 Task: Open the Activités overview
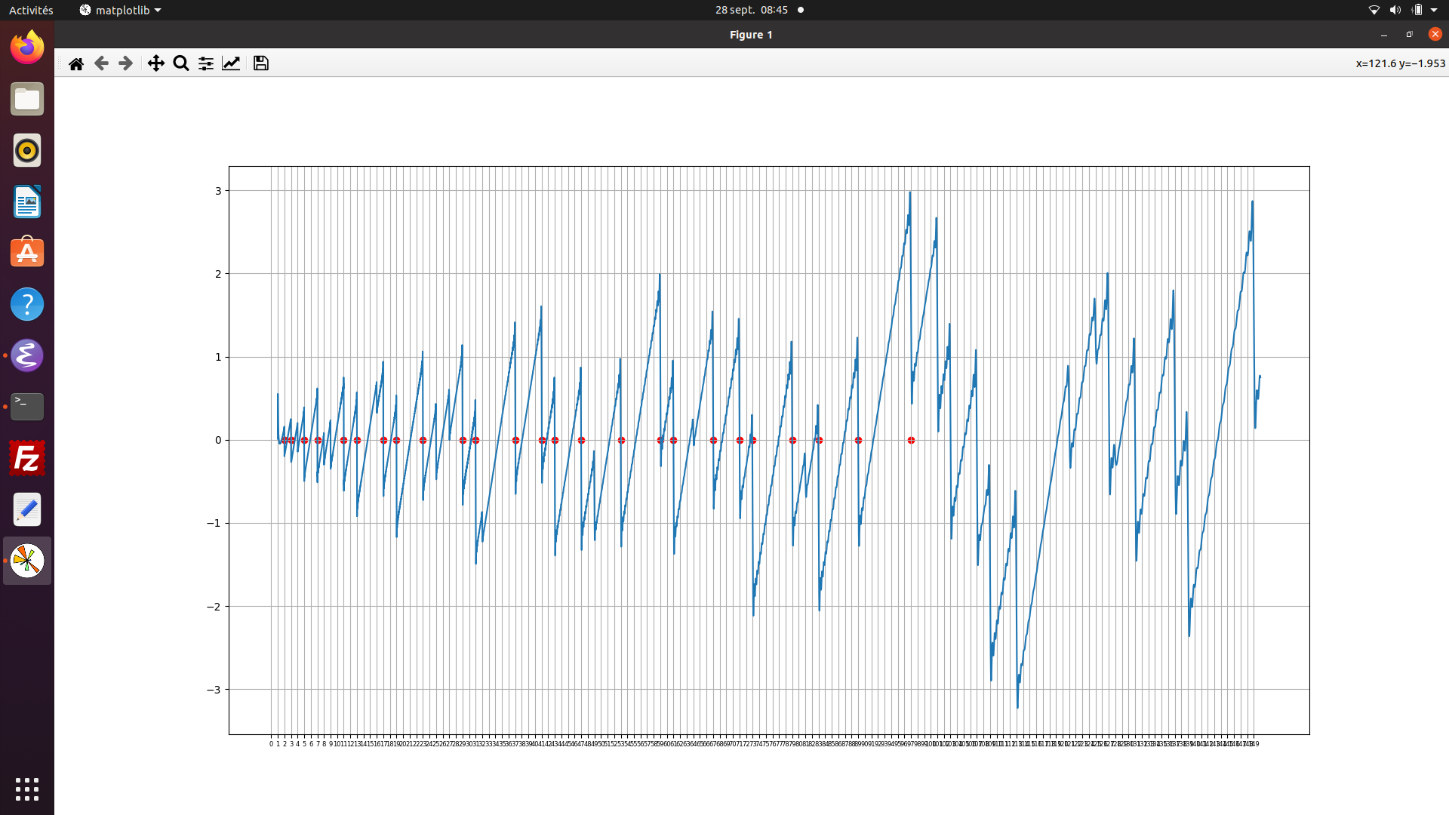pos(31,10)
